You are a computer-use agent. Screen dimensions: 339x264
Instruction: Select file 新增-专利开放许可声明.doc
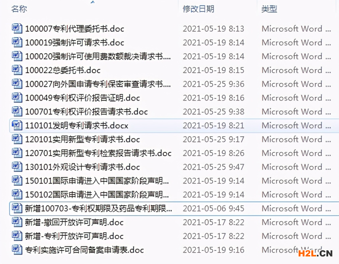74,236
